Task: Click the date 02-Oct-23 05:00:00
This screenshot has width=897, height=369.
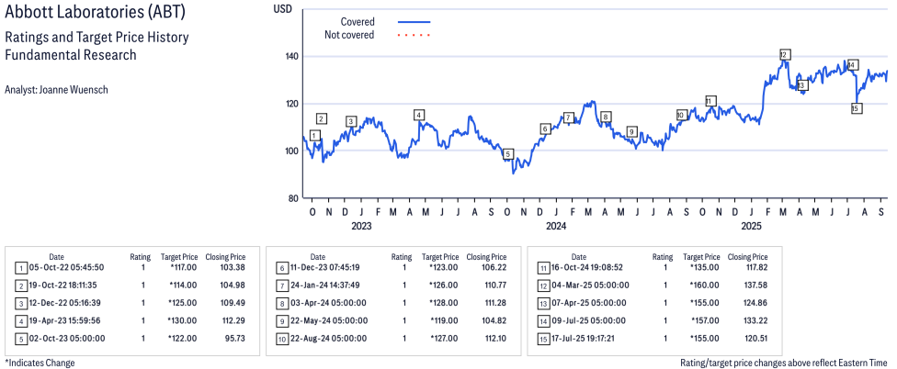Action: tap(66, 338)
